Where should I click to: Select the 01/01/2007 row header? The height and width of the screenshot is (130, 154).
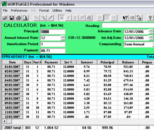13,67
